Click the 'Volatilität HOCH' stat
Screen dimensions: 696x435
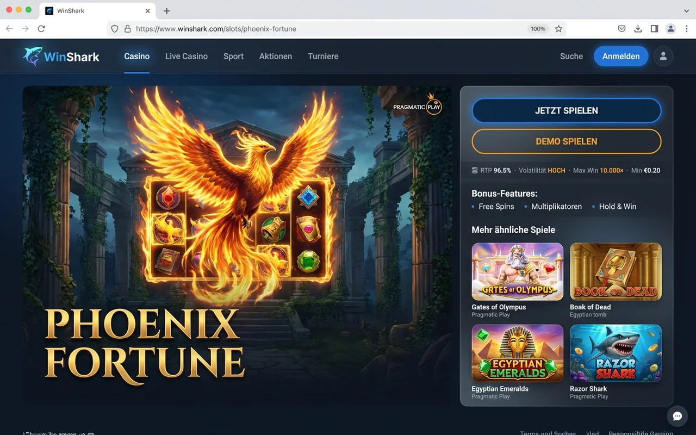coord(542,170)
